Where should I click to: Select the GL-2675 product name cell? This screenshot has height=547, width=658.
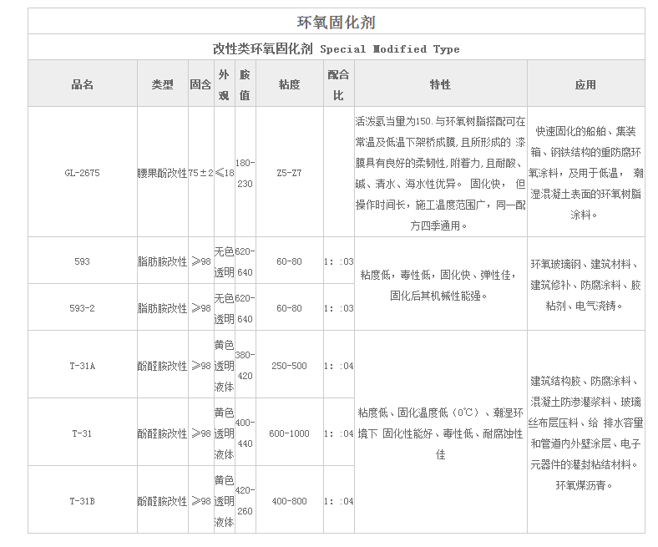pyautogui.click(x=82, y=173)
